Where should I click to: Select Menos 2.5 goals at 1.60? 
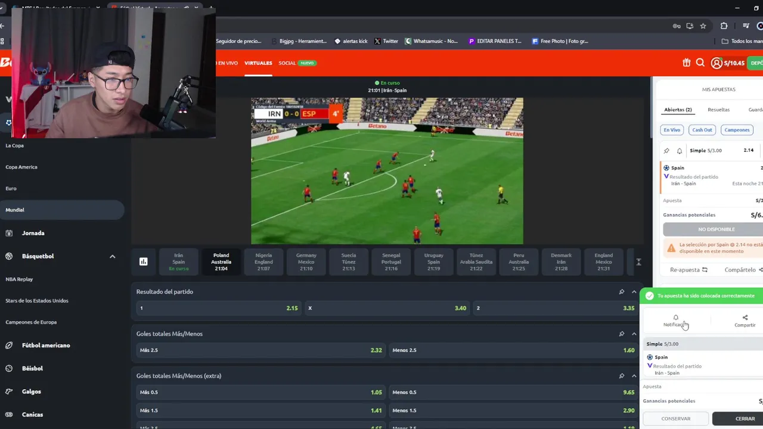513,350
